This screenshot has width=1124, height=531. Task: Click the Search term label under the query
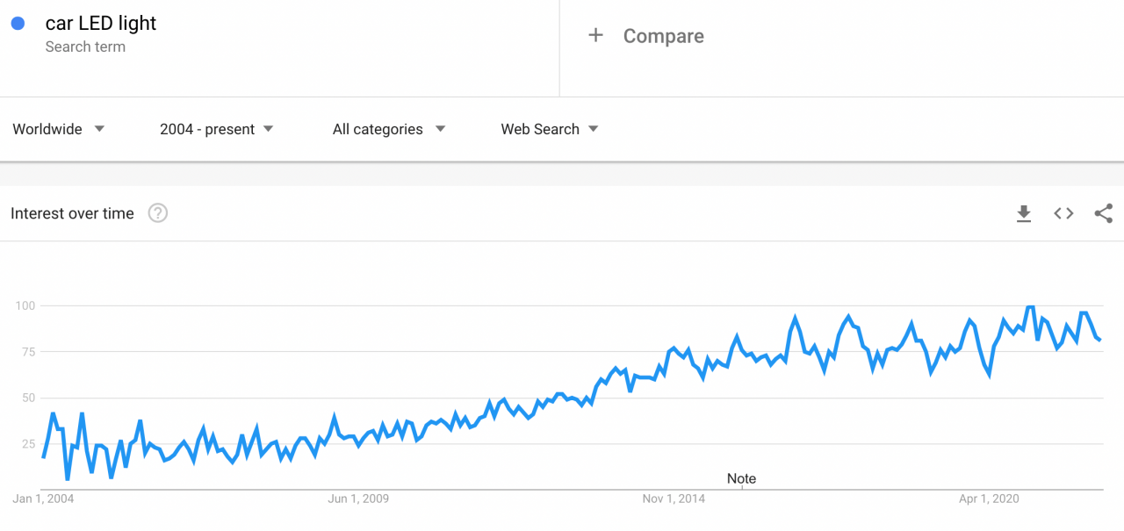[85, 47]
